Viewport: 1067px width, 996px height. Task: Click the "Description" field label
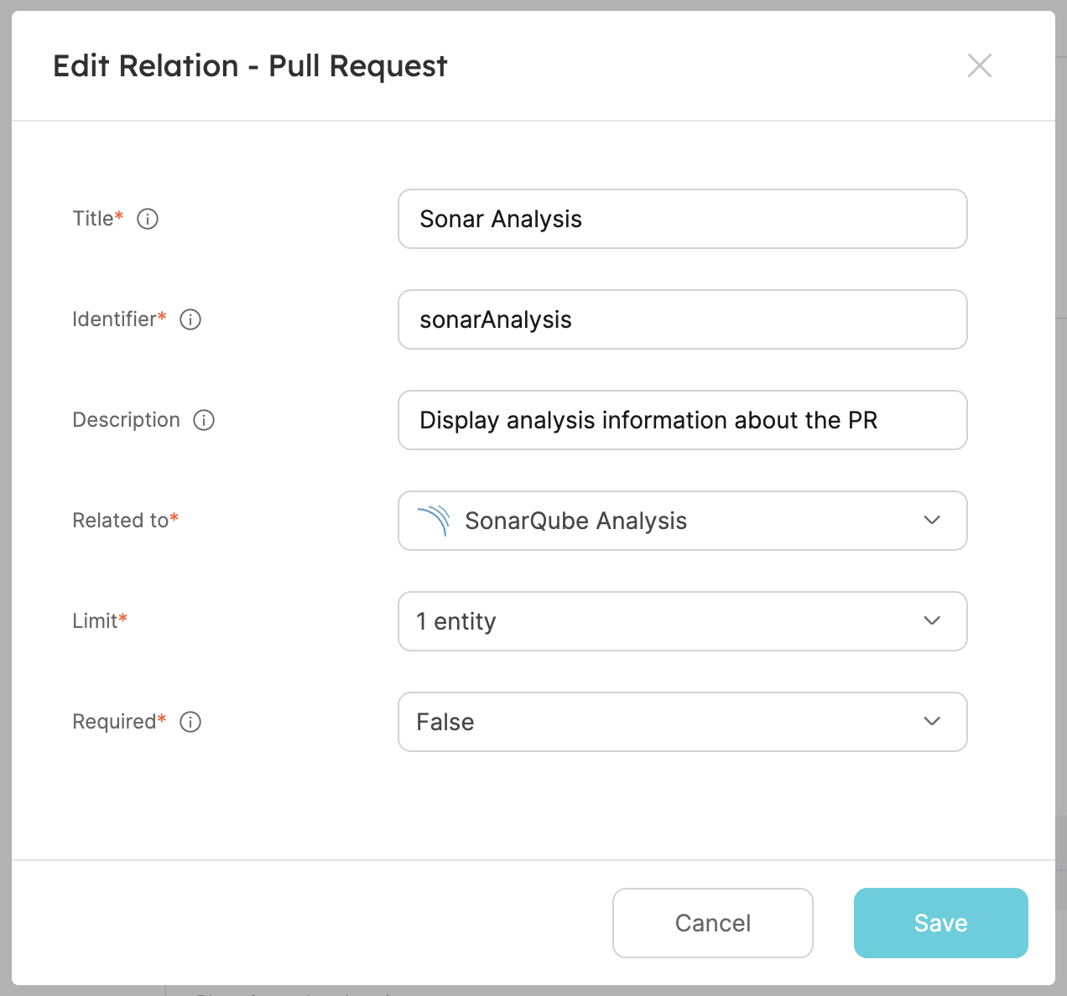tap(126, 420)
